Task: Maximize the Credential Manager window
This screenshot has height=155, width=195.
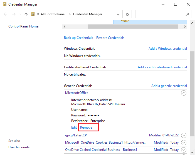Action: click(176, 4)
